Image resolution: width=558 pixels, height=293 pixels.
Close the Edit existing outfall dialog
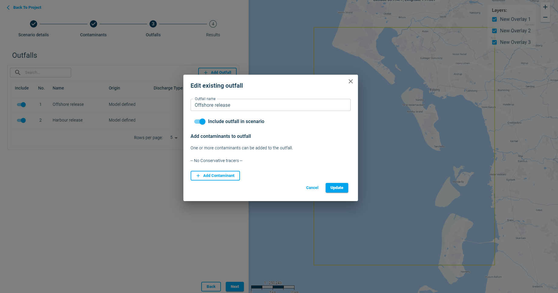pyautogui.click(x=350, y=81)
